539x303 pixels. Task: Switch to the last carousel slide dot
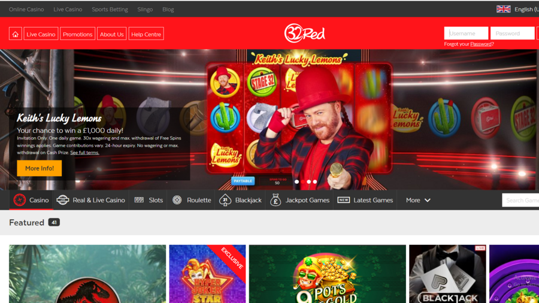(x=315, y=181)
